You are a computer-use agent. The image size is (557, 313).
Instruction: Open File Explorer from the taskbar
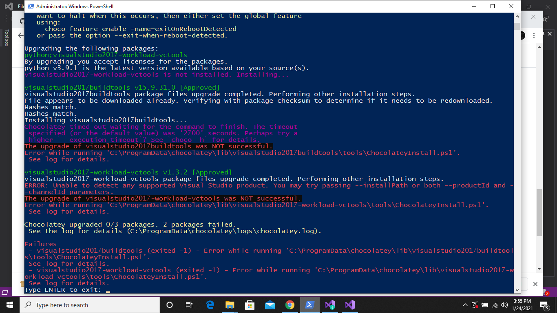coord(230,305)
